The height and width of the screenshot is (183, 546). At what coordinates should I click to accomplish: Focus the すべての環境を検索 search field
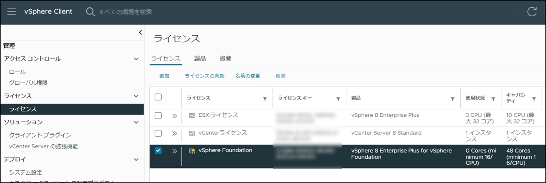click(x=125, y=12)
